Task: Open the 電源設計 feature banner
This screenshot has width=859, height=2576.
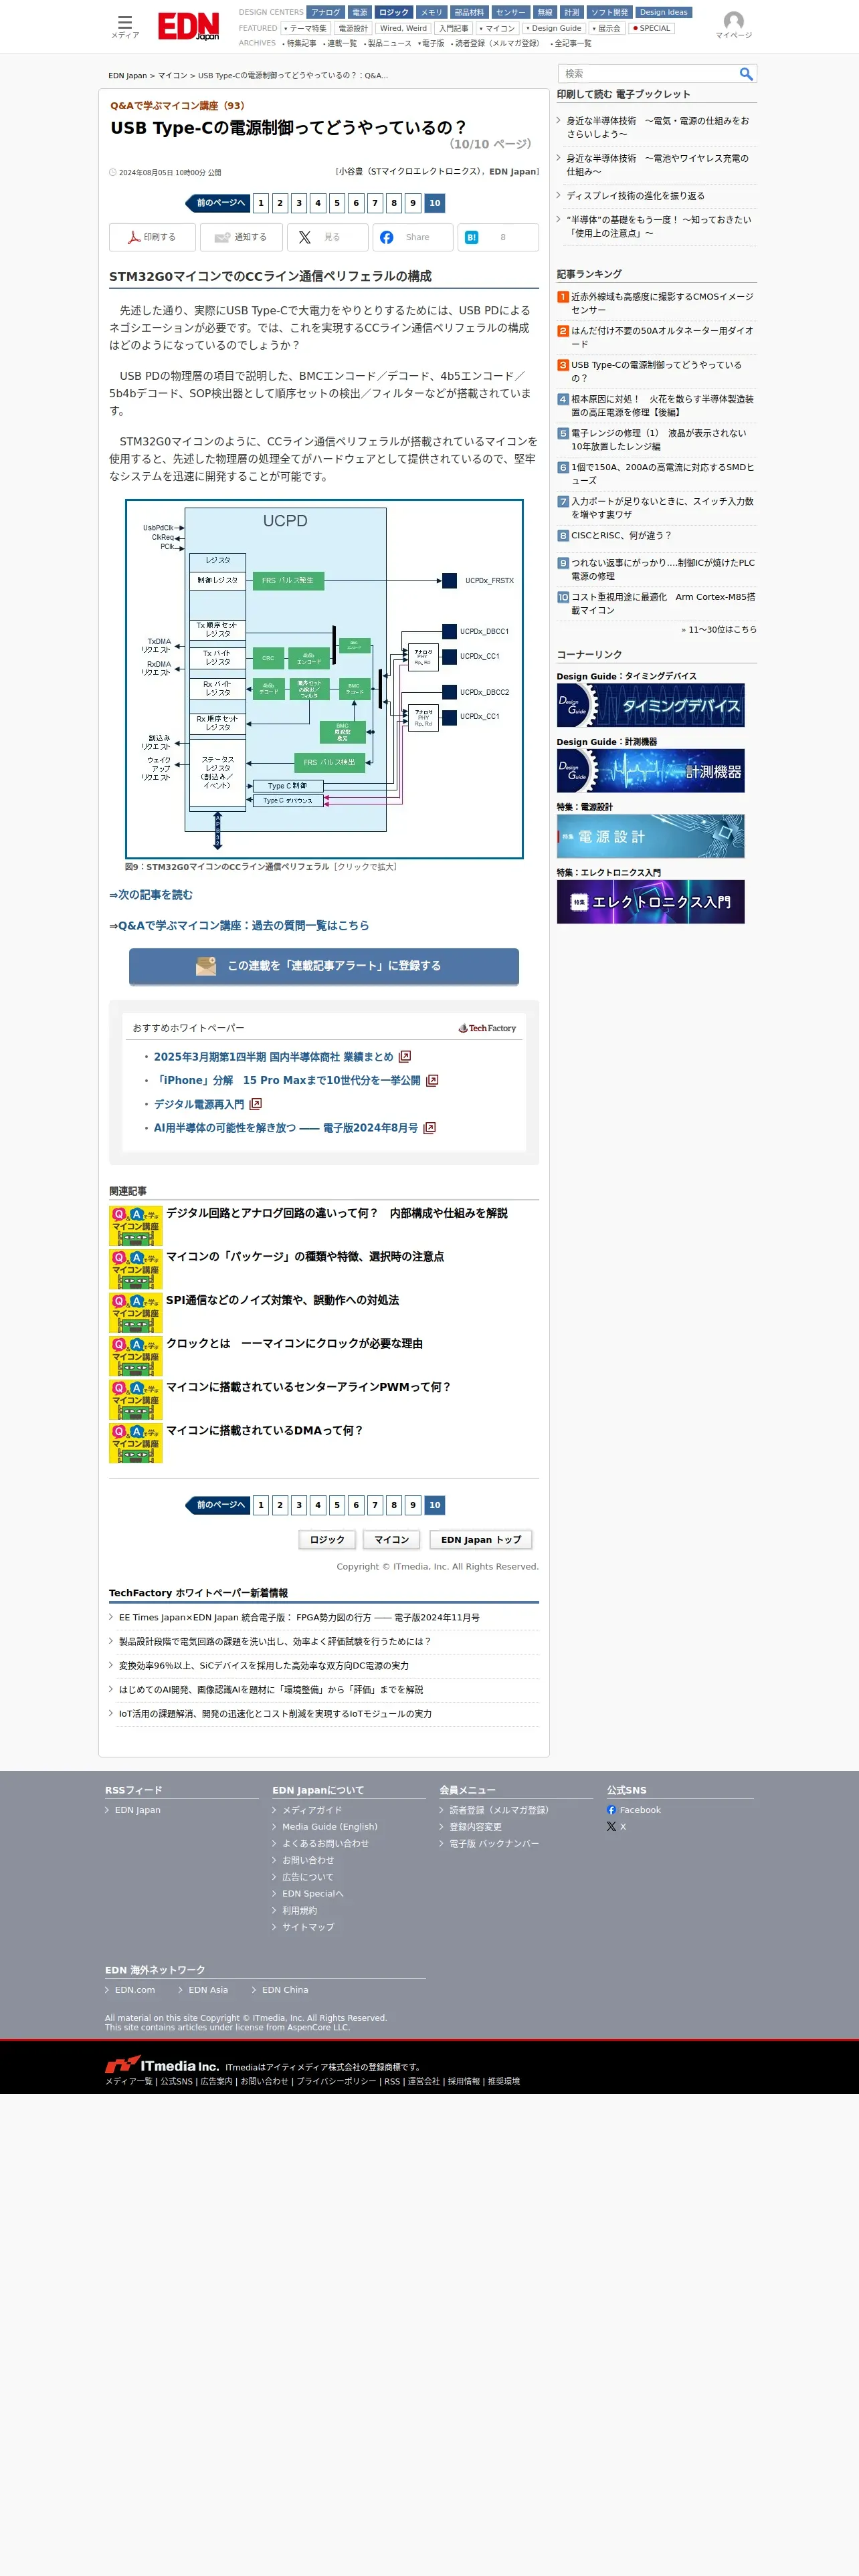Action: (x=651, y=836)
